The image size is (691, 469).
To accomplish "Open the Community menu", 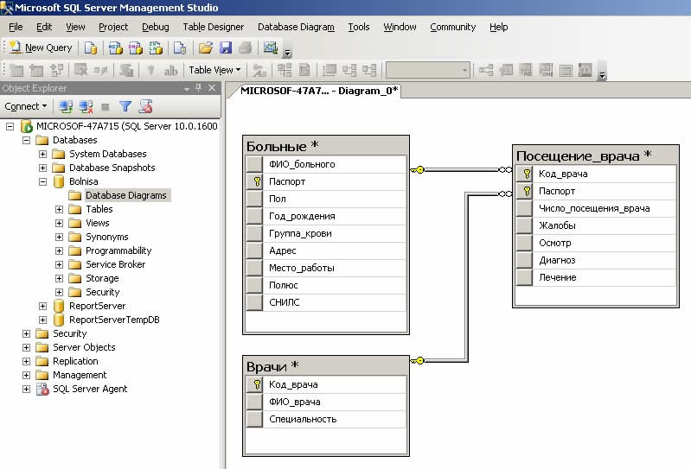I will [x=453, y=28].
